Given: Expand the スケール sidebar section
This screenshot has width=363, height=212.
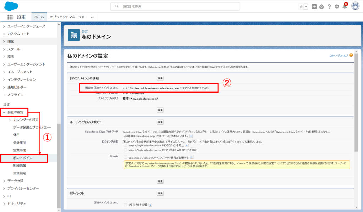Looking at the screenshot, I should pos(4,49).
